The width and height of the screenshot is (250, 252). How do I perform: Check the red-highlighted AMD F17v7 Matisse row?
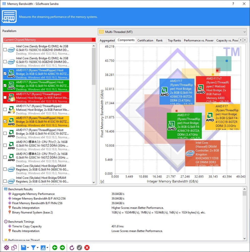tap(5, 98)
